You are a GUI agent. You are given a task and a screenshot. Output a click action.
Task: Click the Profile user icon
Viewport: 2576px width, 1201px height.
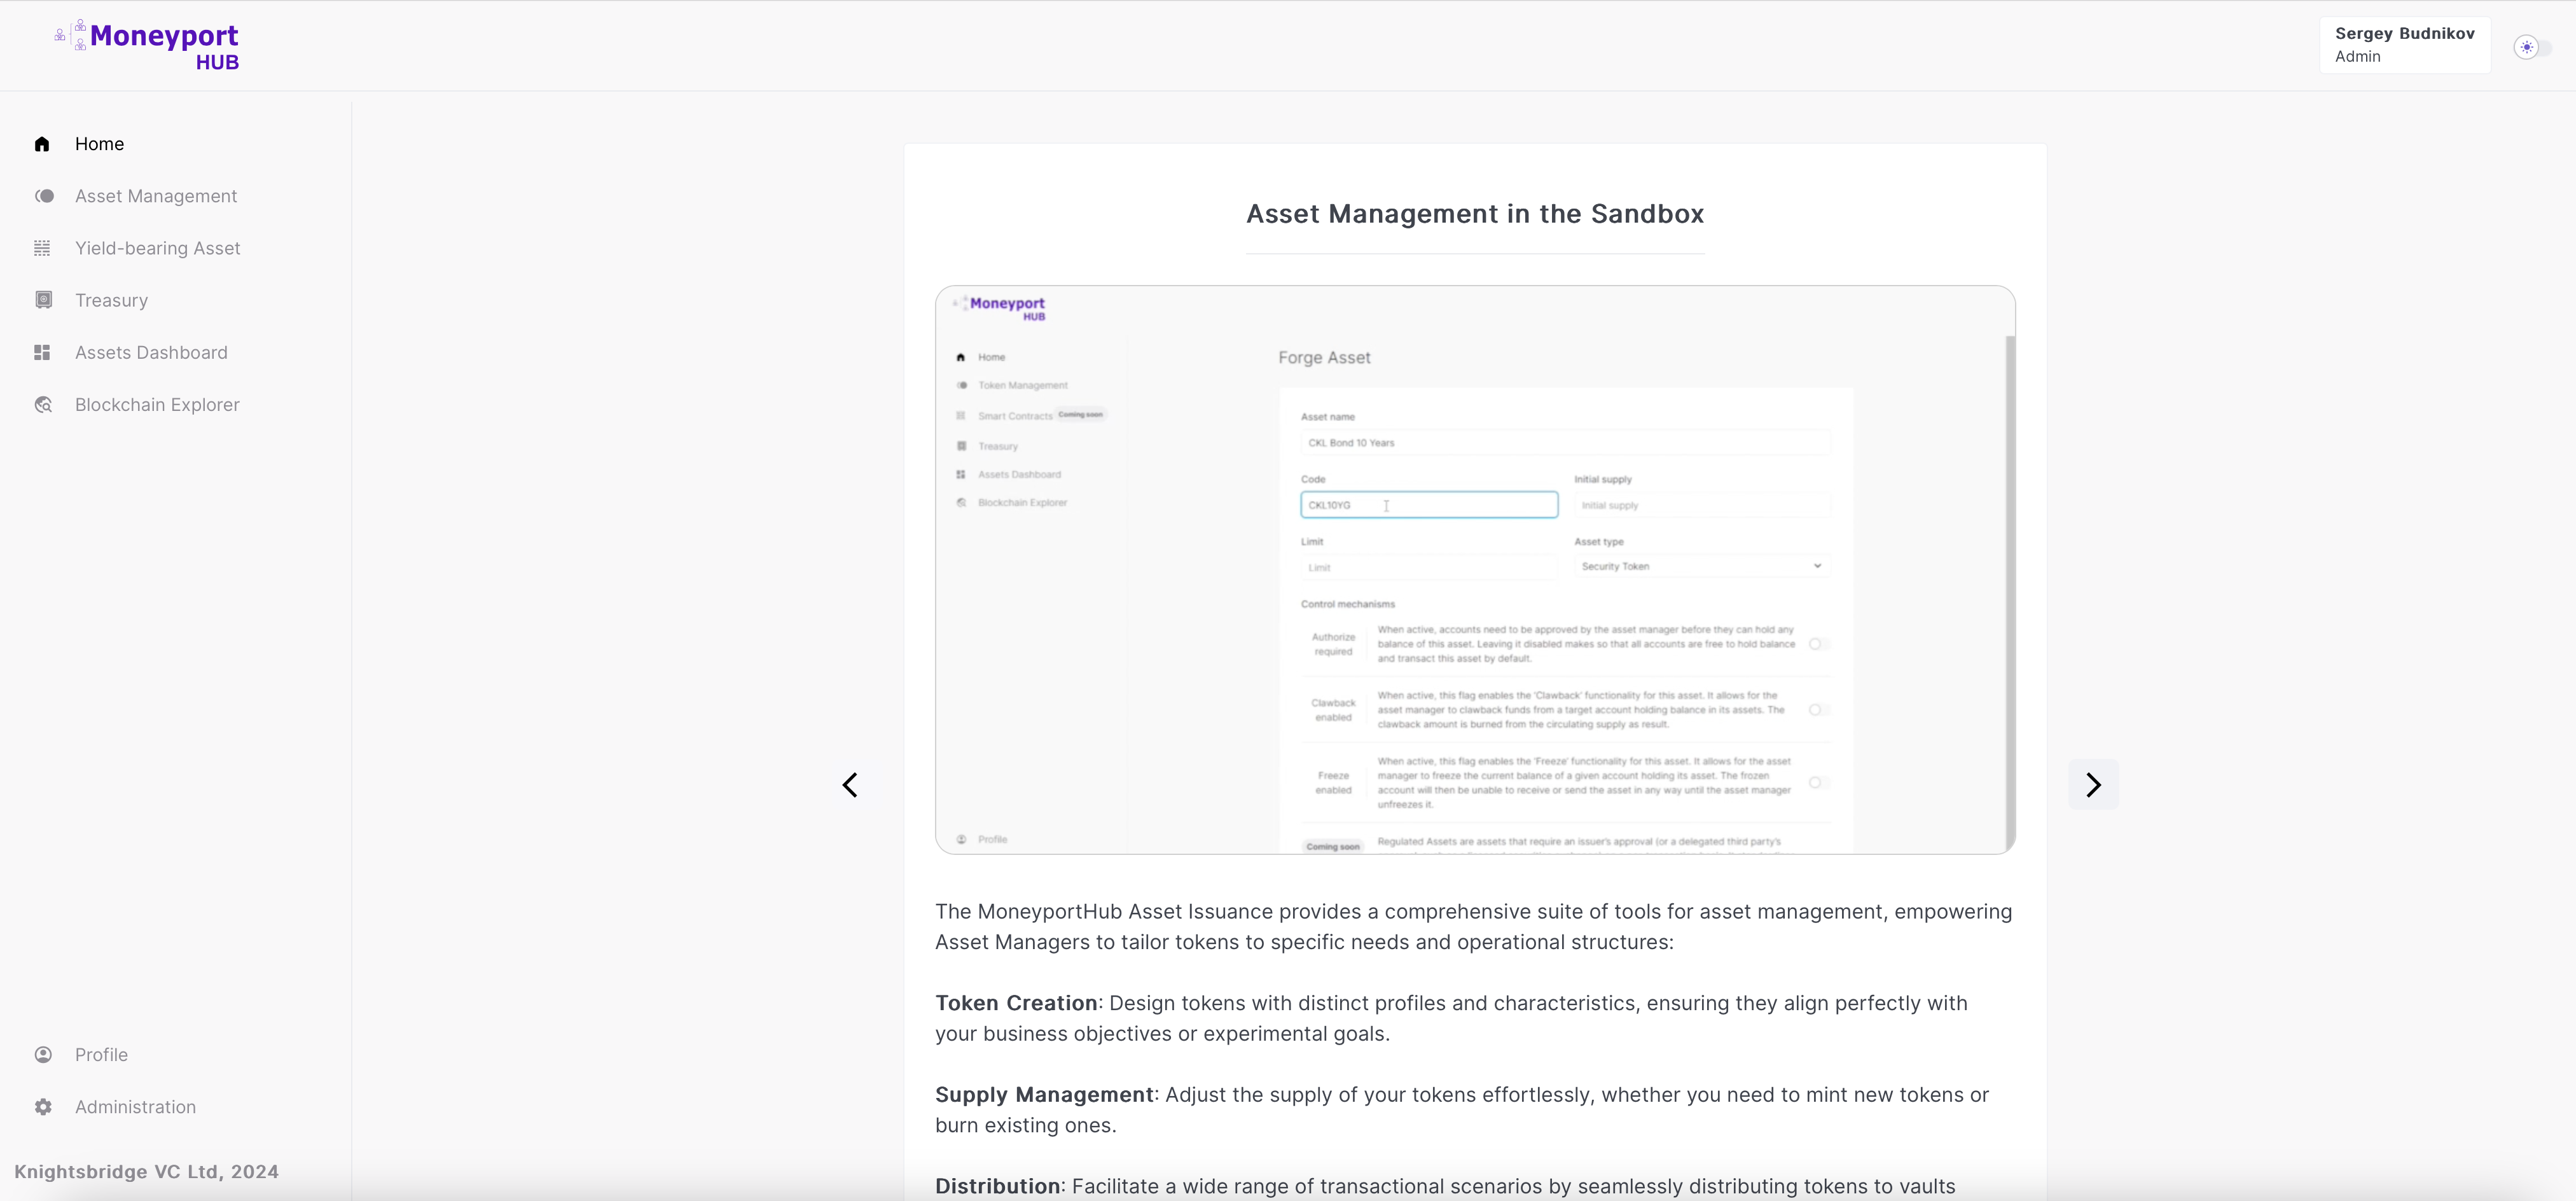pos(43,1054)
